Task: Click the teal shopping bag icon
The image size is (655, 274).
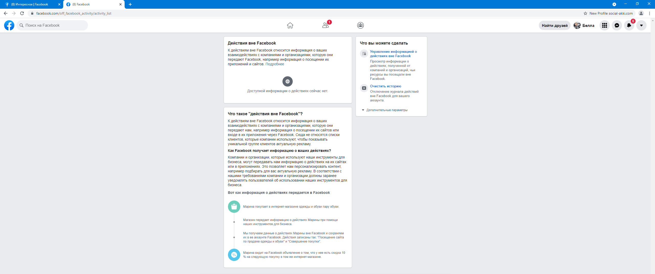Action: pos(234,207)
